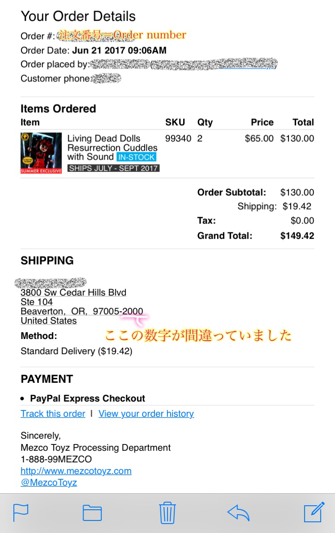Tap the 3800 Sw Cedar Hills Blvd address

(73, 292)
